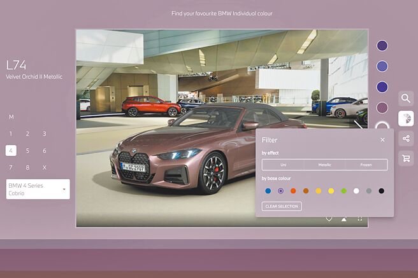The width and height of the screenshot is (418, 278).
Task: Open the shopping cart icon
Action: coord(406,158)
